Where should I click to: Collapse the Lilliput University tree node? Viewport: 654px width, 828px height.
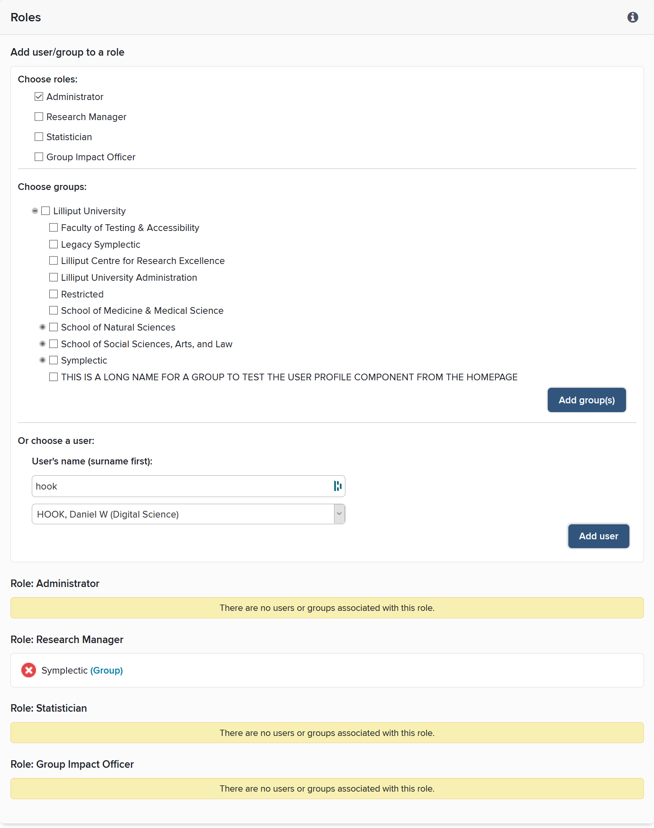[35, 211]
